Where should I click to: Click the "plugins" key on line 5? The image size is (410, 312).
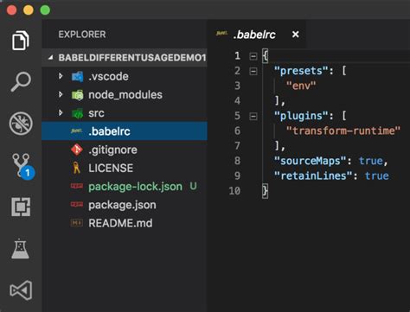[302, 116]
